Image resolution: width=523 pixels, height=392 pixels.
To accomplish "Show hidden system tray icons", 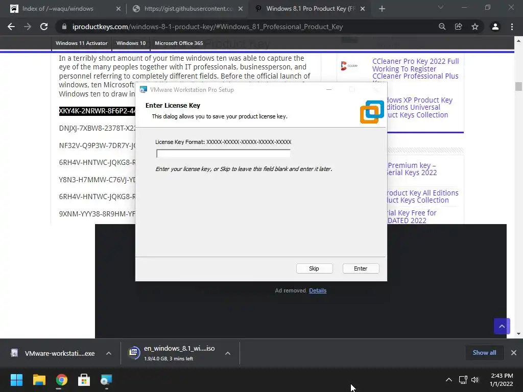I will (x=449, y=380).
